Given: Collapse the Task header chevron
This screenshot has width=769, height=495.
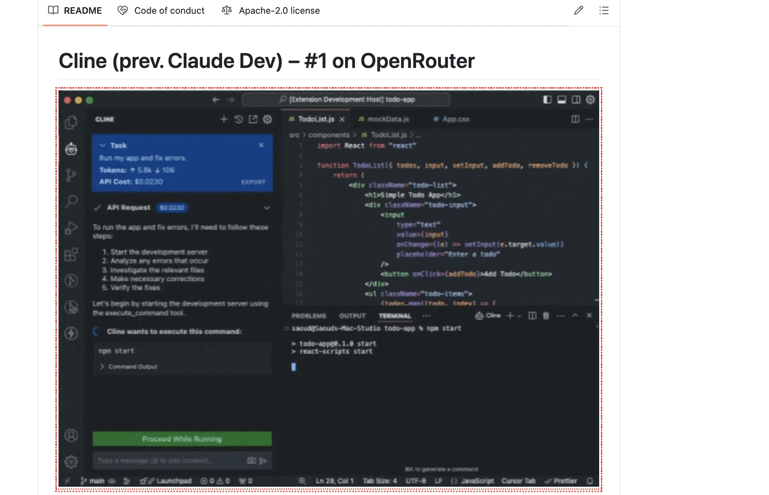Looking at the screenshot, I should click(x=102, y=145).
